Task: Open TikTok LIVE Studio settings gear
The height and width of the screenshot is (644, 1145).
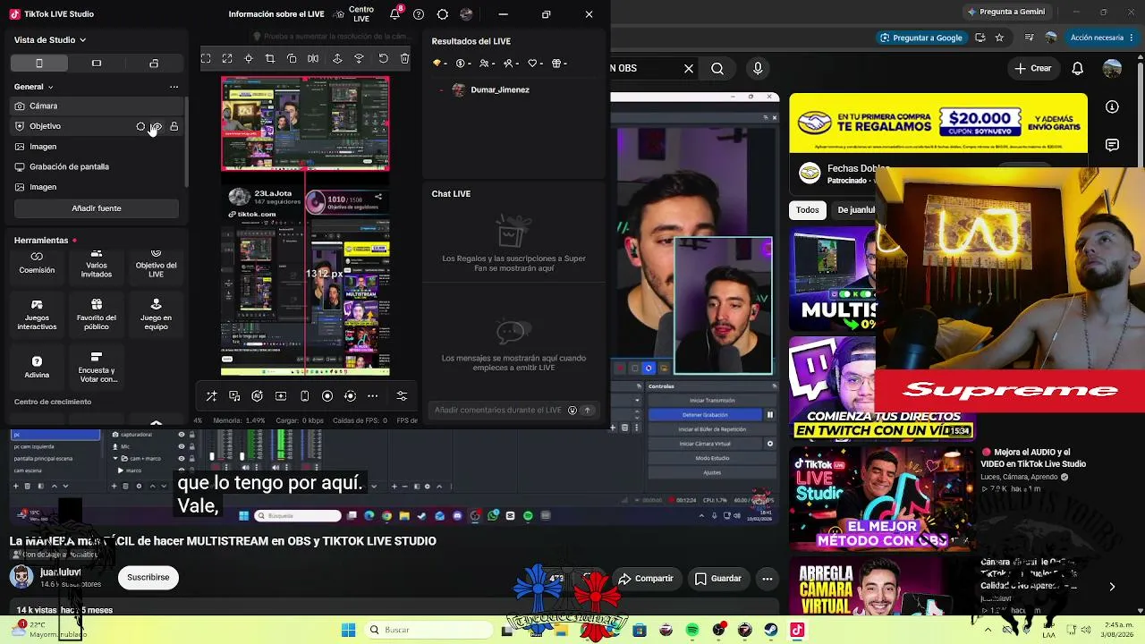Action: tap(443, 14)
